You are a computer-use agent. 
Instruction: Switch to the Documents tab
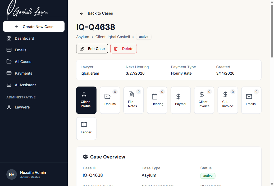(x=110, y=100)
